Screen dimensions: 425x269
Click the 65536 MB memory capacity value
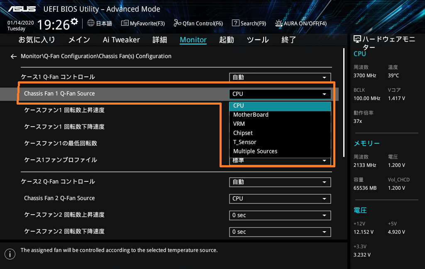[x=365, y=188]
